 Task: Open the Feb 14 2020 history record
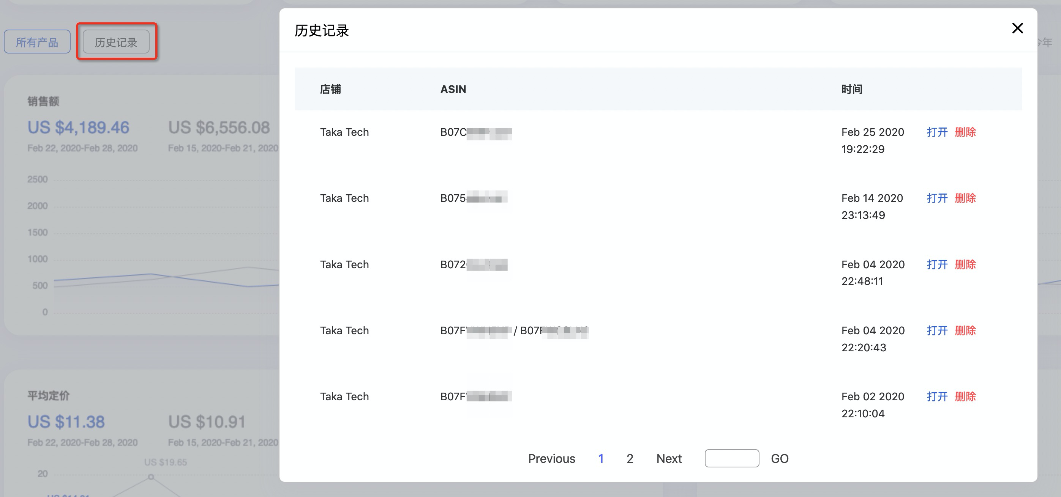pyautogui.click(x=936, y=198)
